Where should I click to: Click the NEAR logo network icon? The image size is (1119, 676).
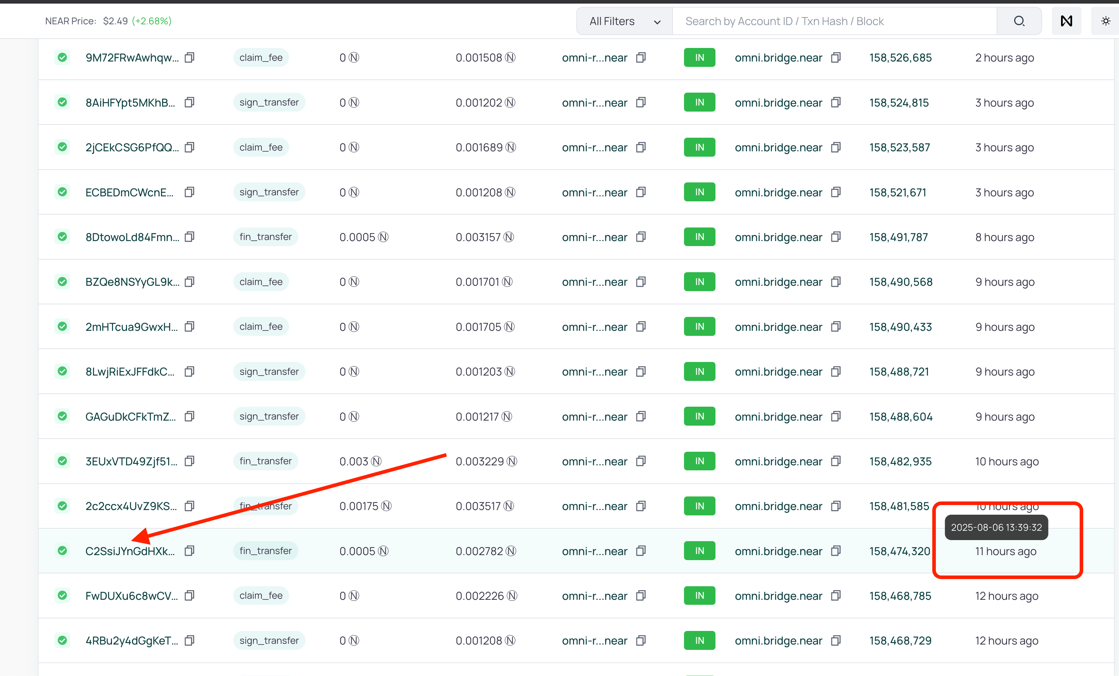click(x=1066, y=21)
